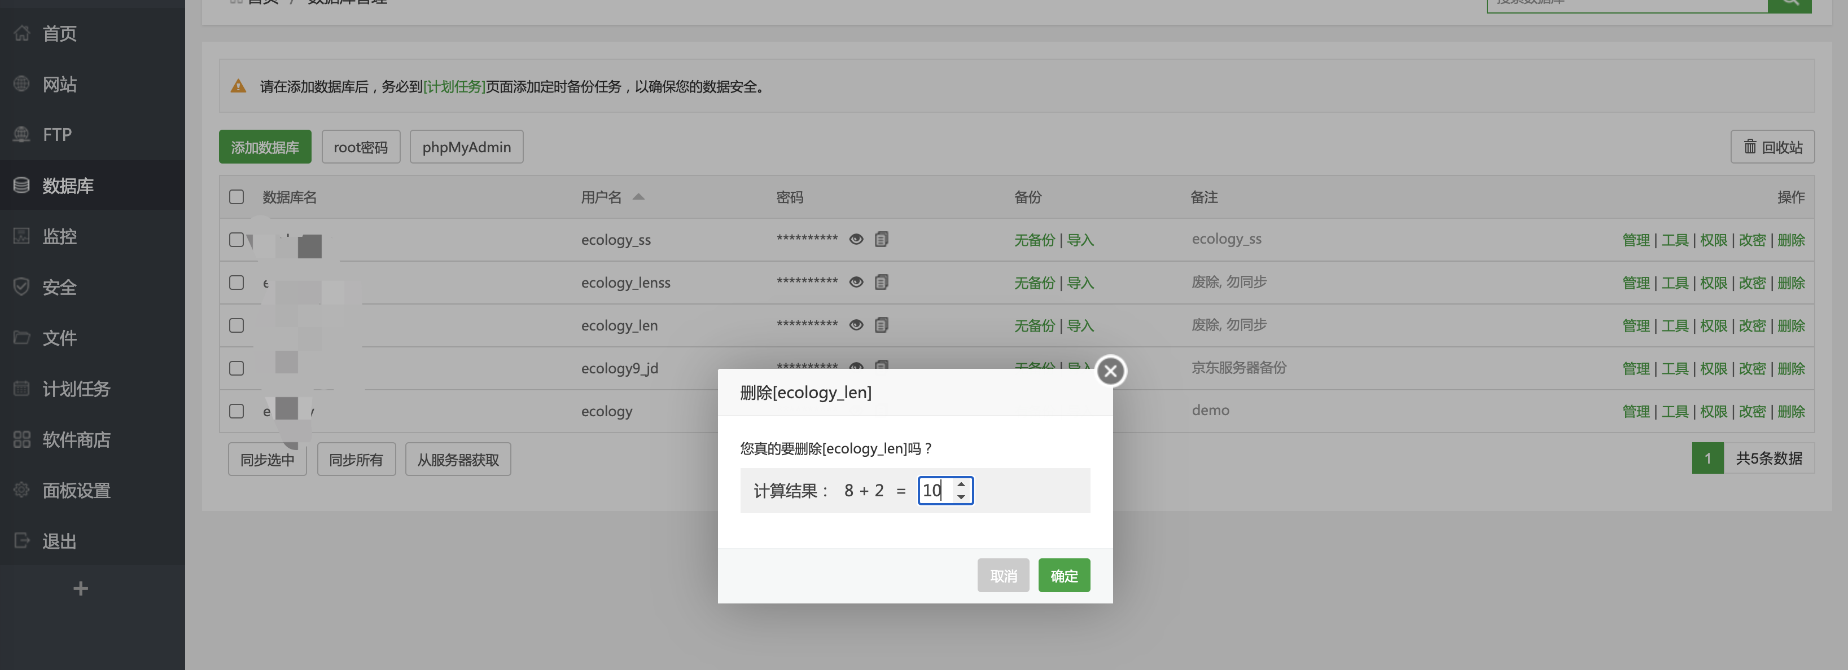The width and height of the screenshot is (1848, 670).
Task: Confirm deletion with 确定 button
Action: coord(1064,575)
